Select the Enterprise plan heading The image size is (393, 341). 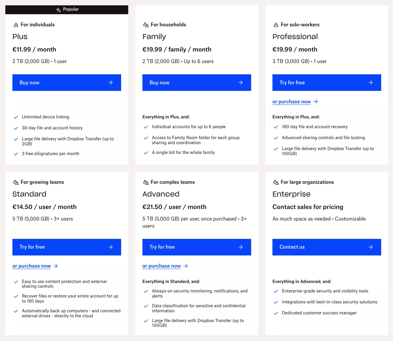pos(291,194)
